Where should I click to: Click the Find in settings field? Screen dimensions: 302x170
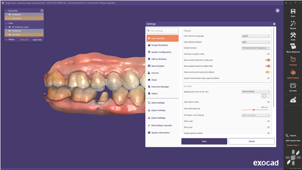(162, 30)
